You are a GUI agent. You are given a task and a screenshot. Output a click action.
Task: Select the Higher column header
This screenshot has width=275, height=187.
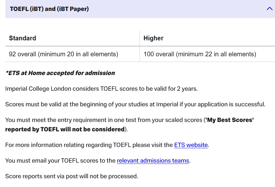tap(153, 38)
